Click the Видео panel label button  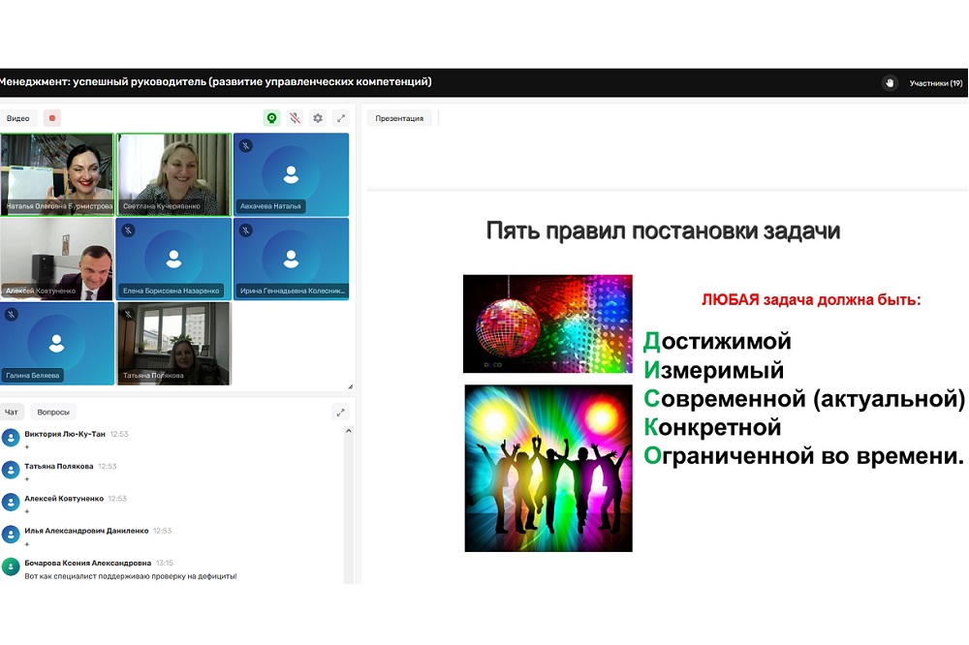coord(18,118)
